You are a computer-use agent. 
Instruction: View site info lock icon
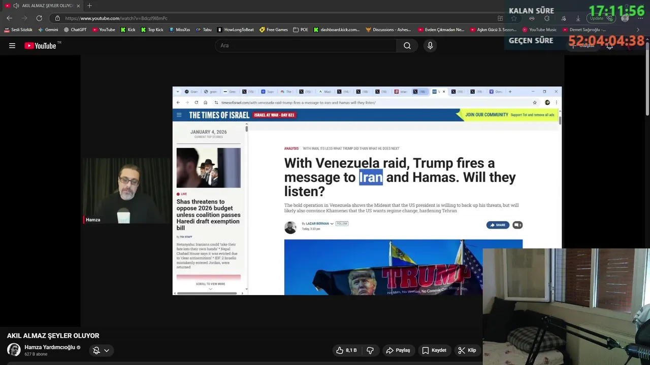click(x=57, y=18)
